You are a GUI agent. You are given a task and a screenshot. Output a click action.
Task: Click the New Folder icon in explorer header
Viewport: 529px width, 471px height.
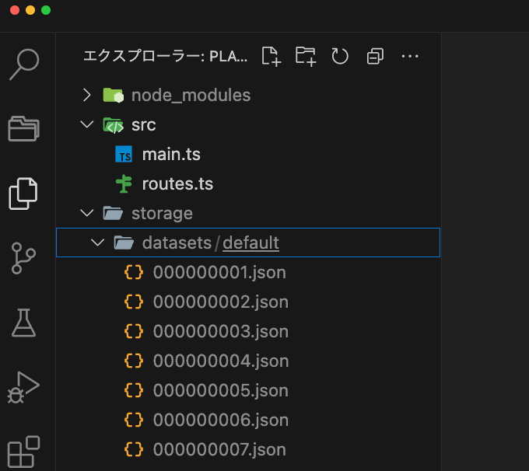tap(306, 56)
